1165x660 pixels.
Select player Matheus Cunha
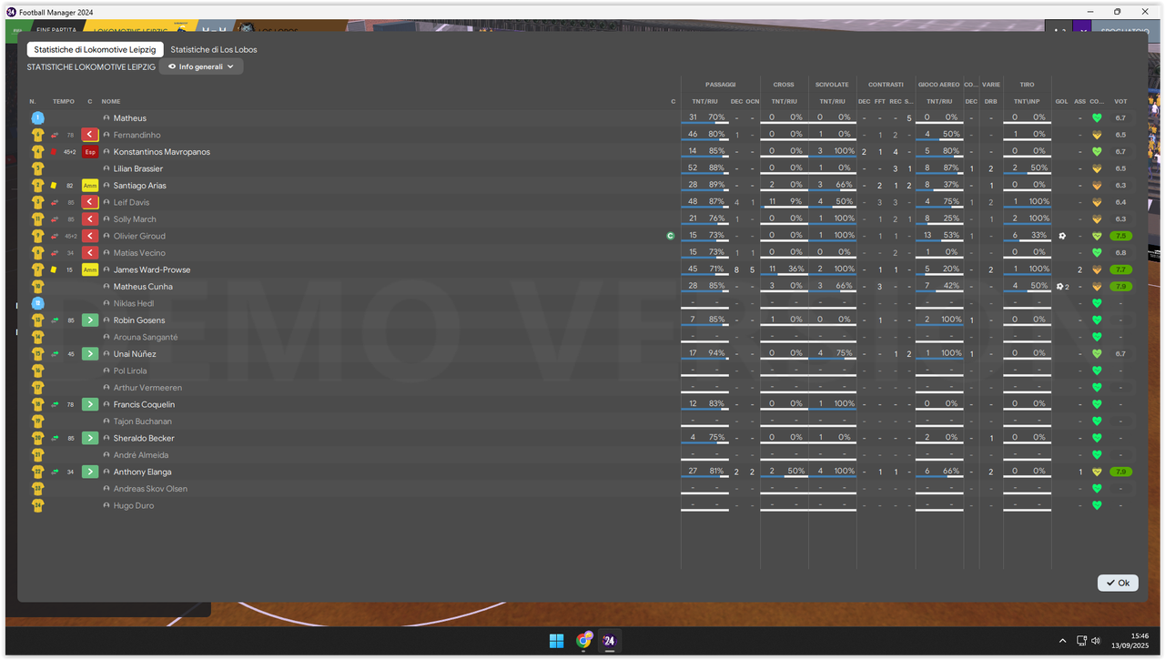143,287
